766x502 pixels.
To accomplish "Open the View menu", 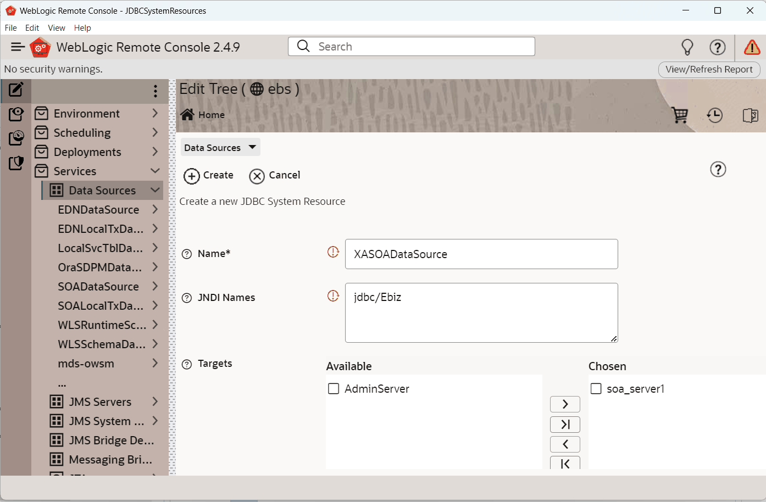I will (57, 28).
